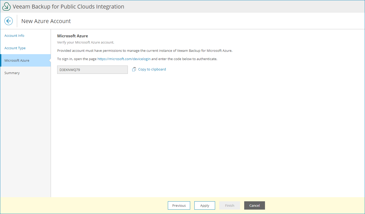Click the copy-to-clipboard icon beside the code
365x214 pixels.
tap(134, 69)
